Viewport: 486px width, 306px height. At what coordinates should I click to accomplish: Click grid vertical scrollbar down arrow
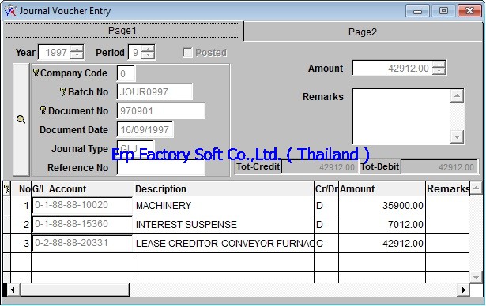coord(476,277)
